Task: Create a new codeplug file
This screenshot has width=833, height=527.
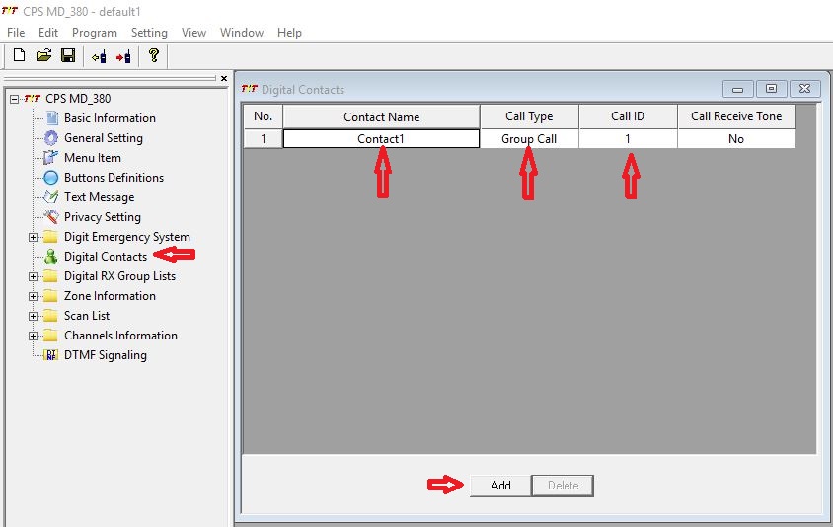Action: (x=19, y=55)
